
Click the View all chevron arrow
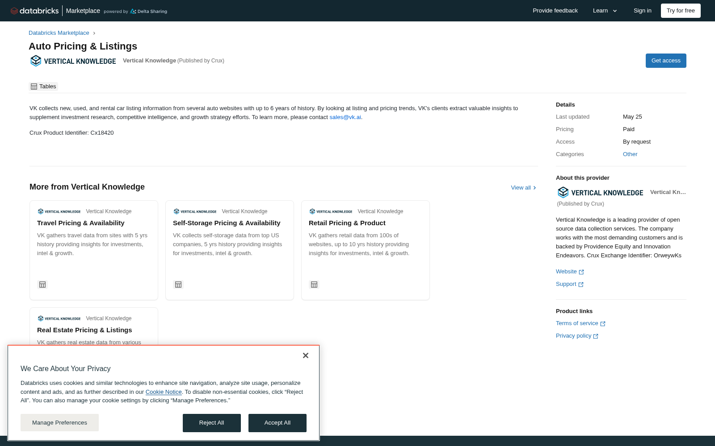click(534, 188)
